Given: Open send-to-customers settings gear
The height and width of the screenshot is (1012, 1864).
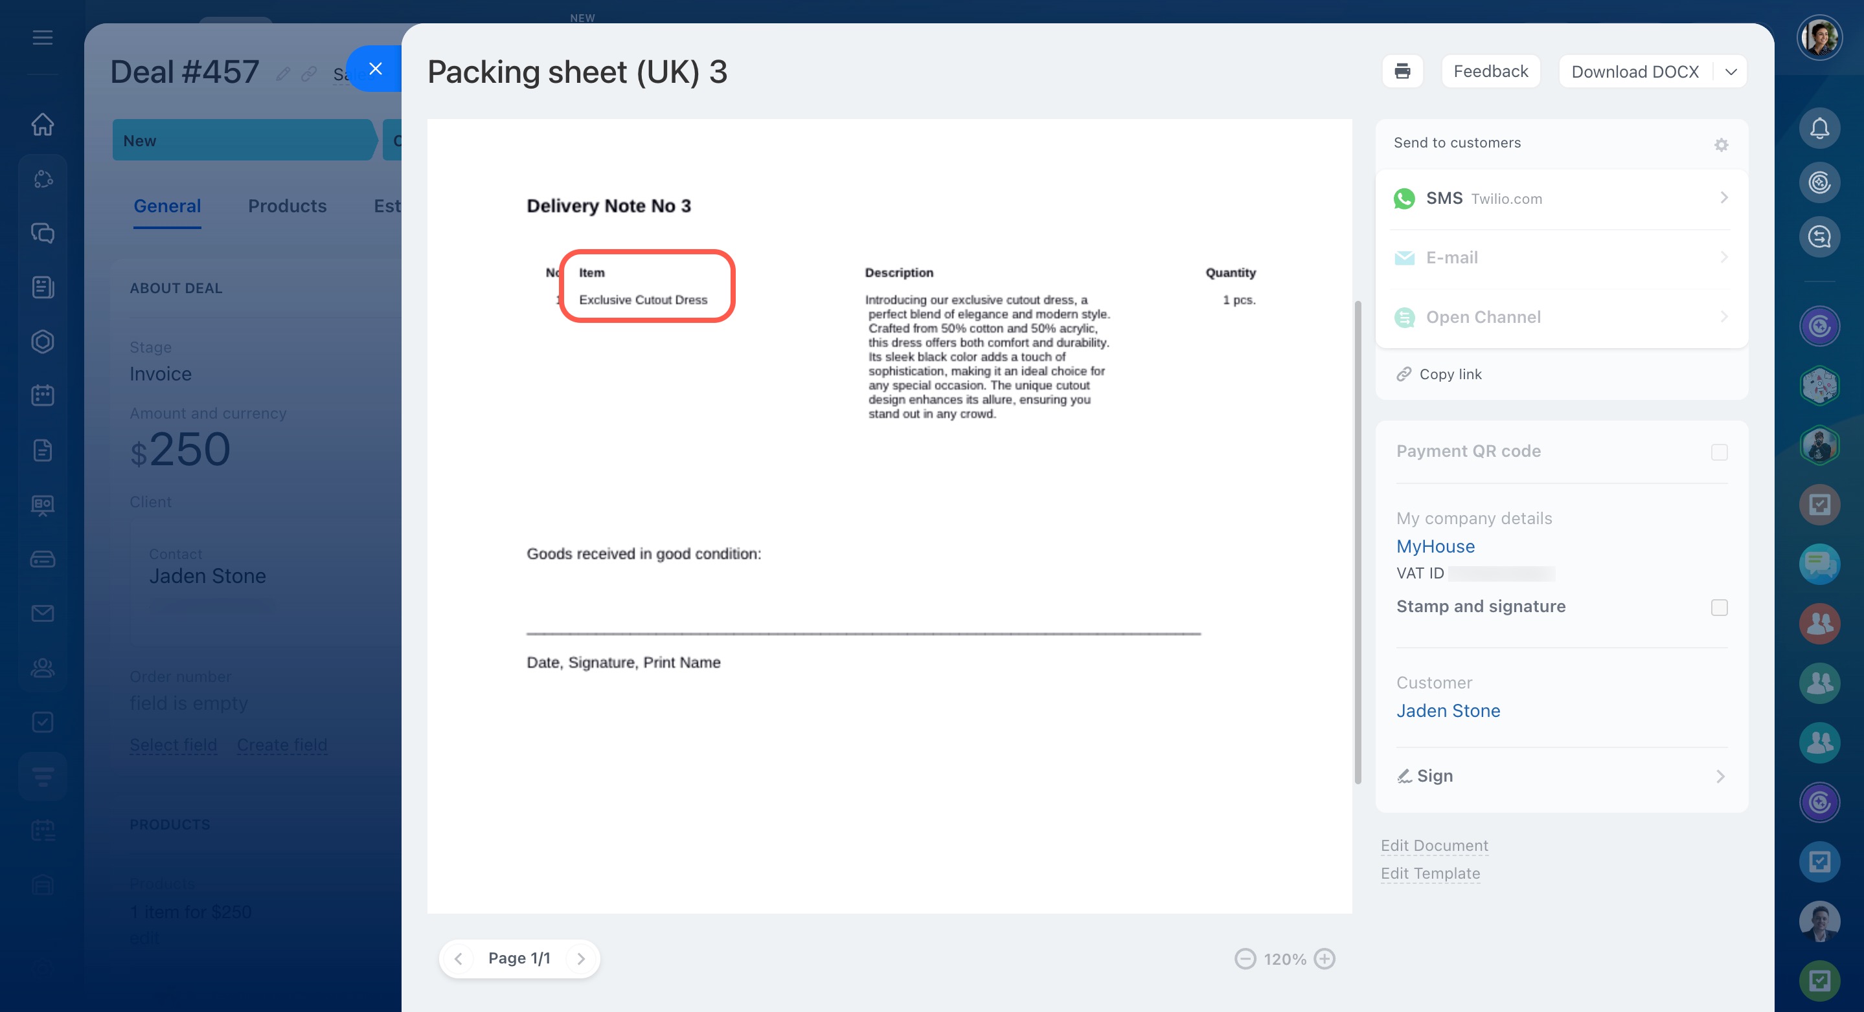Looking at the screenshot, I should coord(1721,144).
